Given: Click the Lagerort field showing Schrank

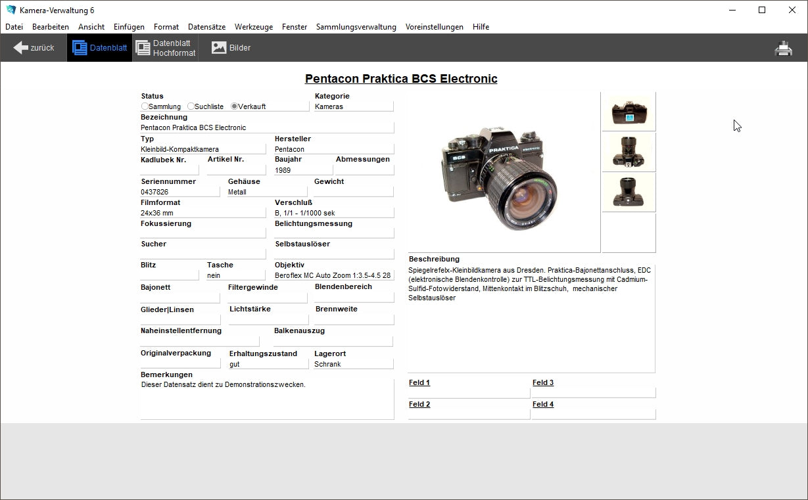Looking at the screenshot, I should point(353,364).
